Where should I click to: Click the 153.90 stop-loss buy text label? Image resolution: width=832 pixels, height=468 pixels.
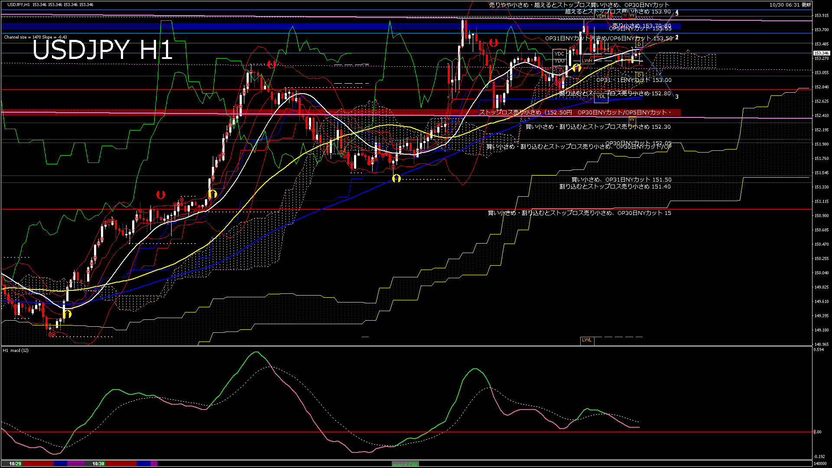(x=618, y=12)
